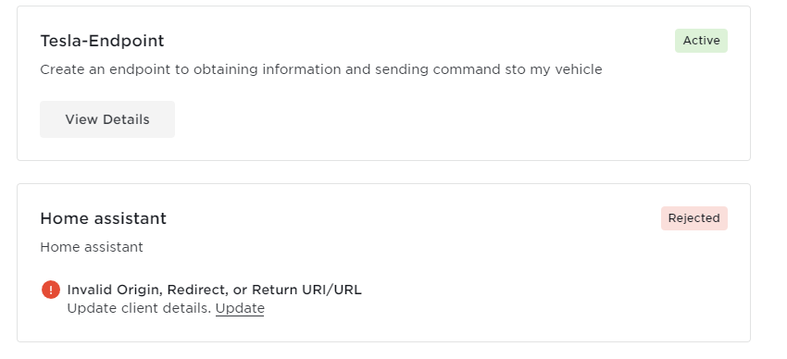Image resolution: width=787 pixels, height=359 pixels.
Task: Click the Tesla-Endpoint description sentence
Action: pyautogui.click(x=321, y=69)
